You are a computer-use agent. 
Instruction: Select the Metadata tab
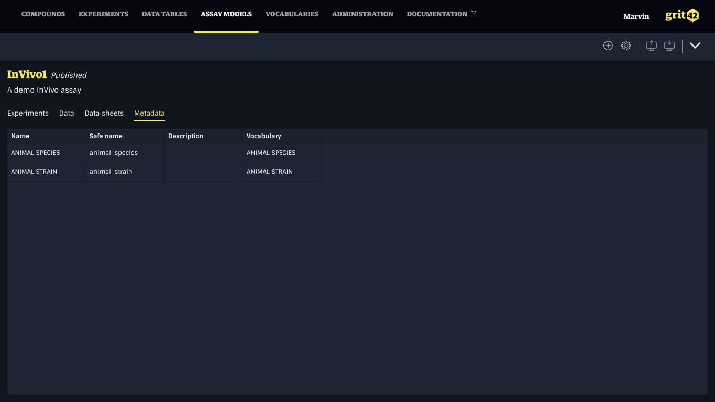pyautogui.click(x=149, y=113)
